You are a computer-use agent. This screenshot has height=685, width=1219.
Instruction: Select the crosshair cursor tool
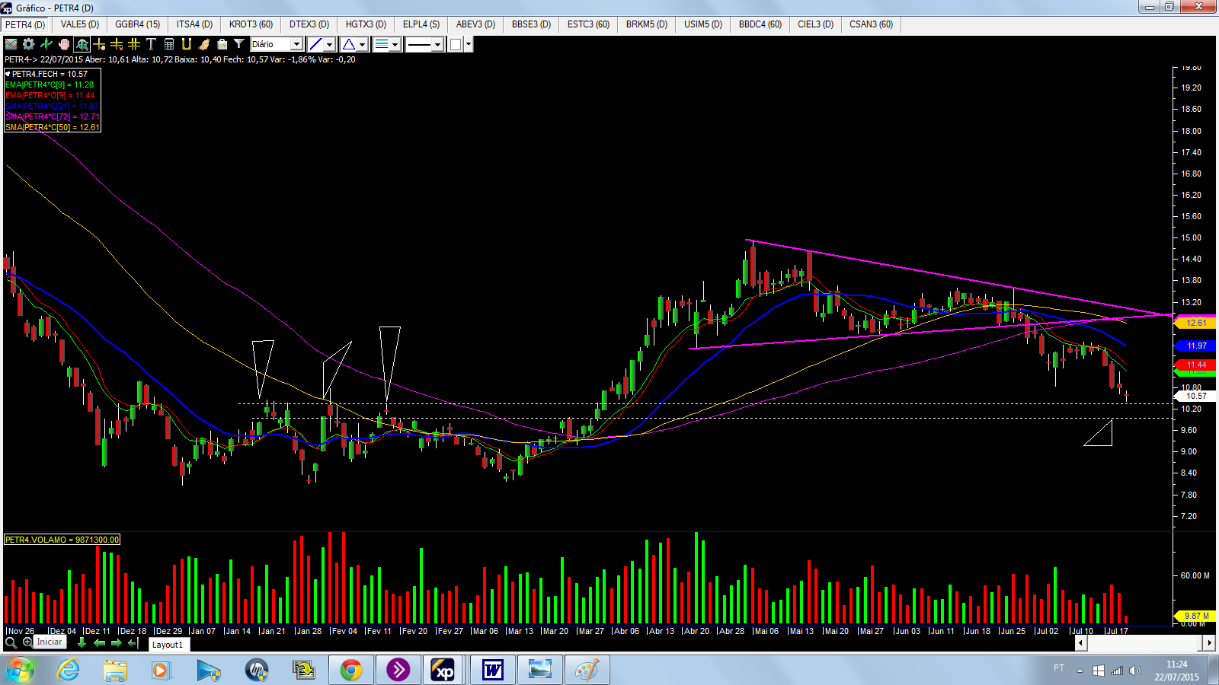click(x=99, y=44)
